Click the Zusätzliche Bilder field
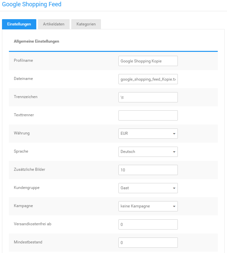Viewport: 227px width, 253px height. coord(148,170)
